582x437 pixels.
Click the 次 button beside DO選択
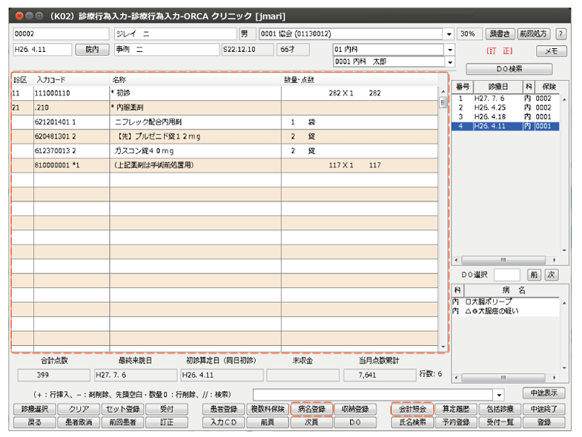coord(552,275)
